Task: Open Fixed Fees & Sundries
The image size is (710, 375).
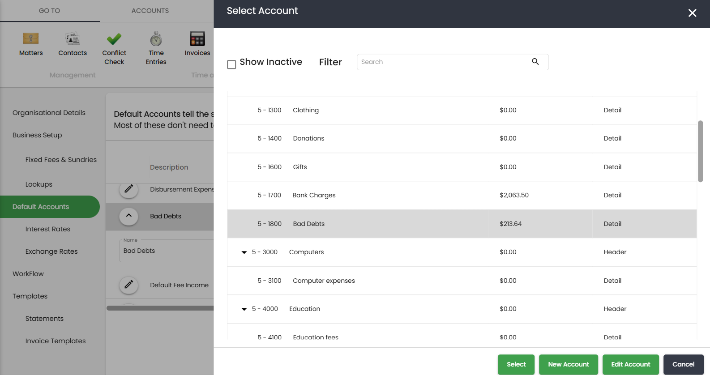Action: (61, 160)
